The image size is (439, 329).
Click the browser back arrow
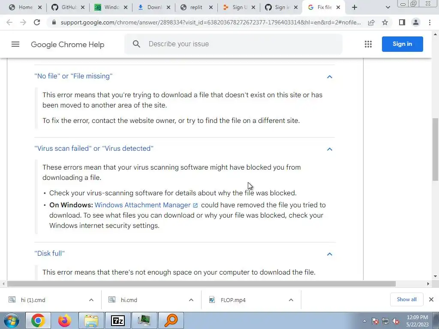9,22
